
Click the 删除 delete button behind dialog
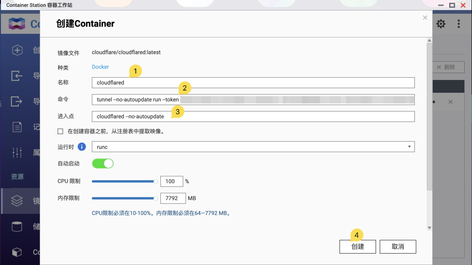click(x=448, y=67)
